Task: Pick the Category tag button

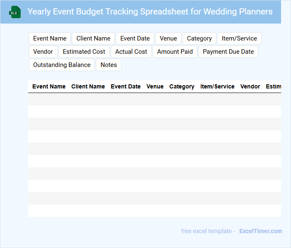Action: (x=199, y=38)
